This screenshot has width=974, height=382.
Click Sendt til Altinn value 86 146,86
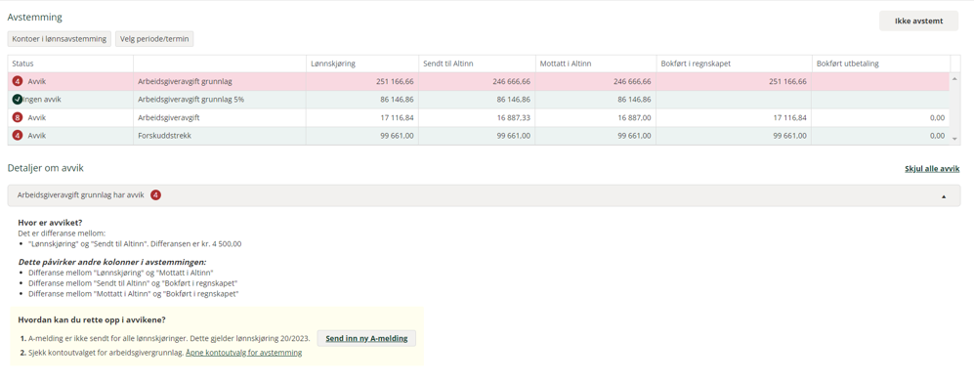[513, 100]
